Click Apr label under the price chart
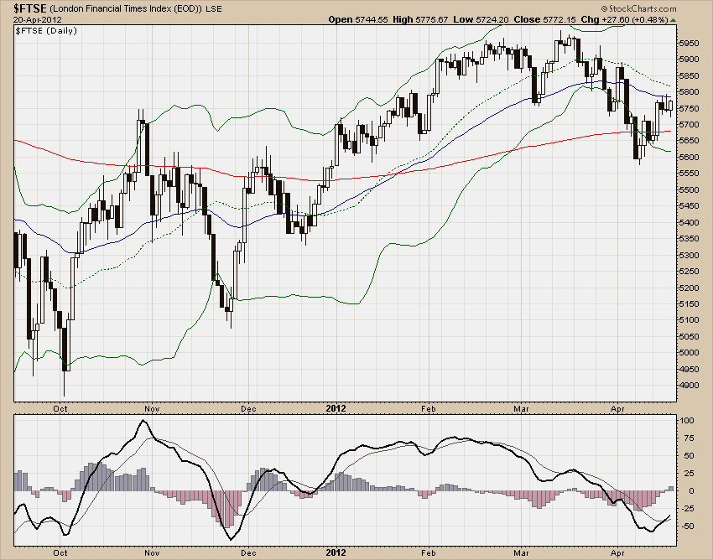Screen dimensions: 713x560 617,408
